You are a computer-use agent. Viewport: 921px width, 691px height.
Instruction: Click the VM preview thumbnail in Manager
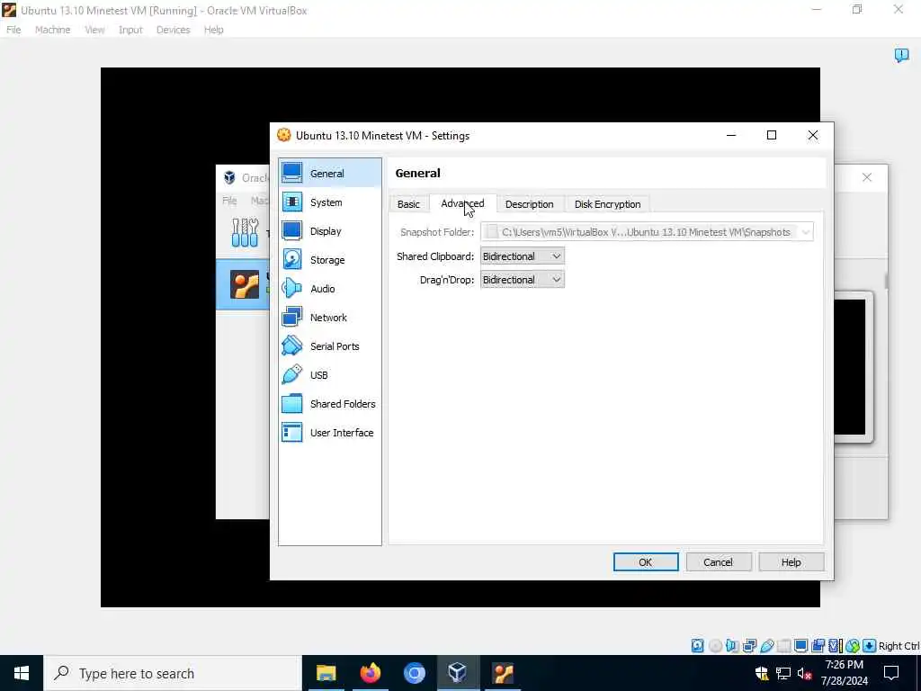(x=850, y=367)
